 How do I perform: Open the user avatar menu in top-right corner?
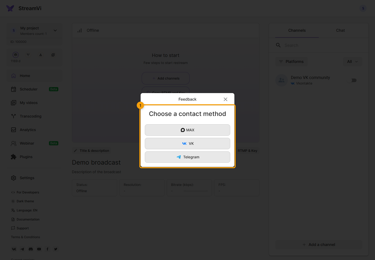[363, 8]
